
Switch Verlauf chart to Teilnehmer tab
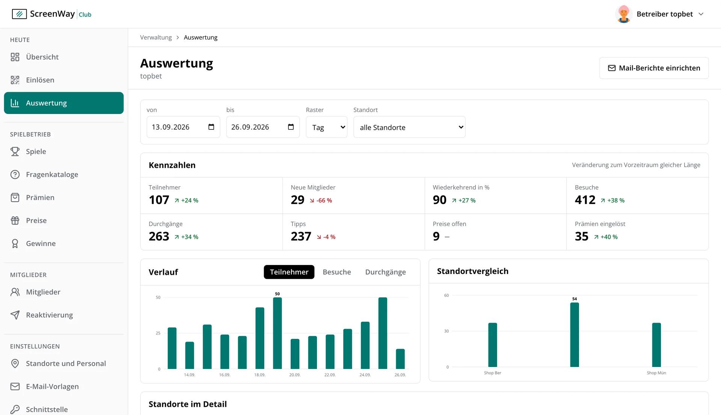point(289,272)
